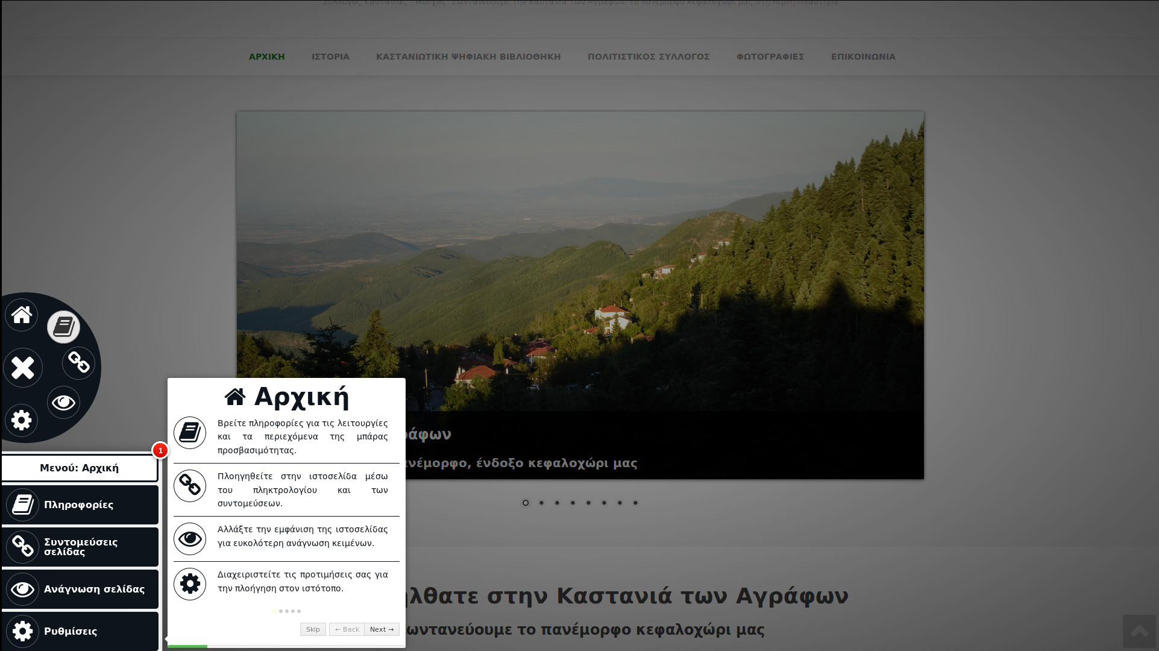
Task: Select sixth slideshow indicator dot
Action: [604, 503]
